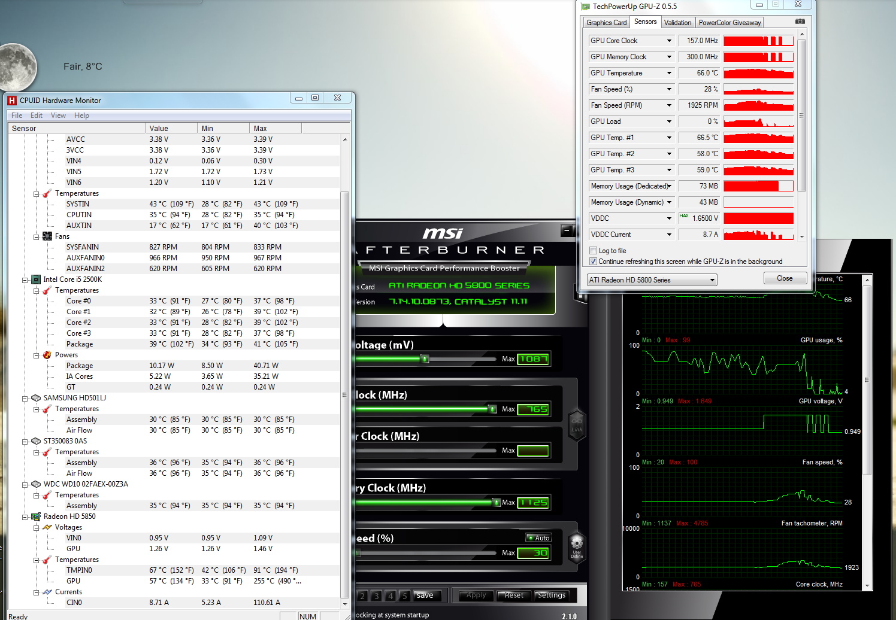Screen dimensions: 896x620
Task: Open the VDDC sensor dropdown in GPU-Z
Action: (x=669, y=218)
